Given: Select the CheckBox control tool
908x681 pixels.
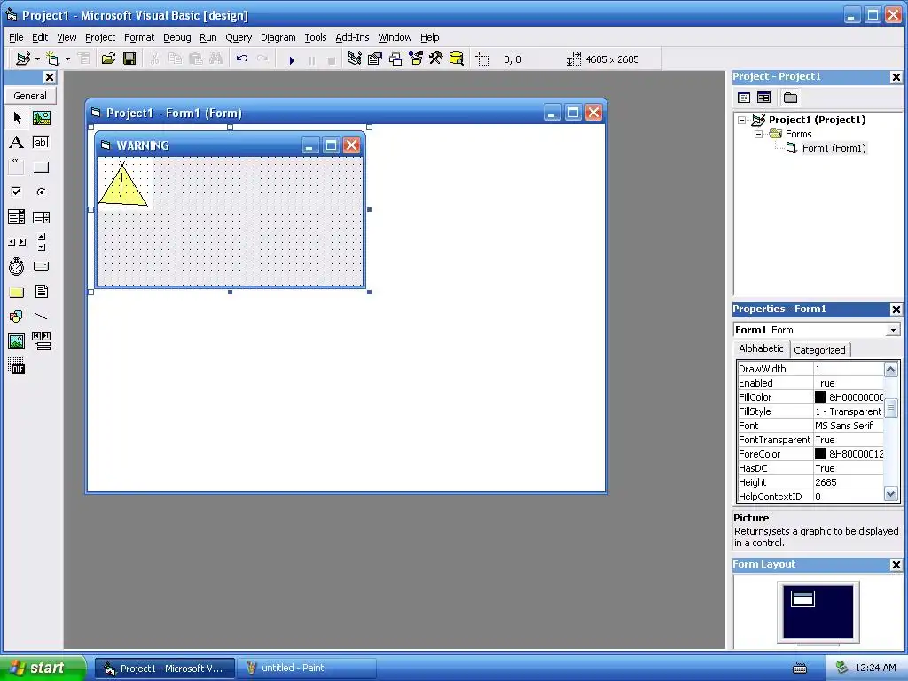Looking at the screenshot, I should click(17, 192).
